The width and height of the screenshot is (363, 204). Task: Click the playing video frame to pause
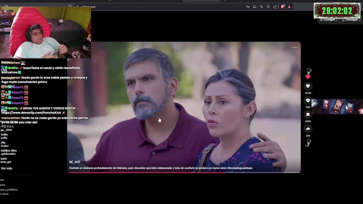pos(184,107)
